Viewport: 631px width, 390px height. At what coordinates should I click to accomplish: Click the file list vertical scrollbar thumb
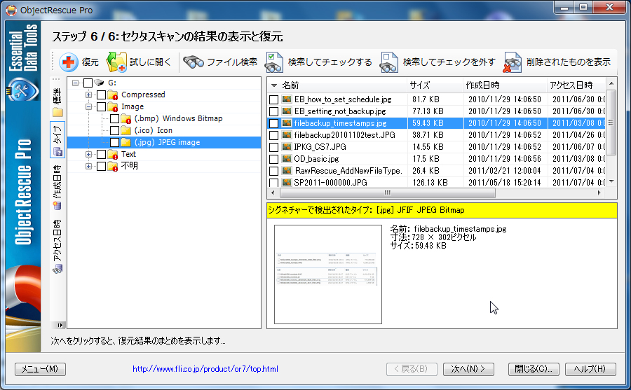pos(611,123)
